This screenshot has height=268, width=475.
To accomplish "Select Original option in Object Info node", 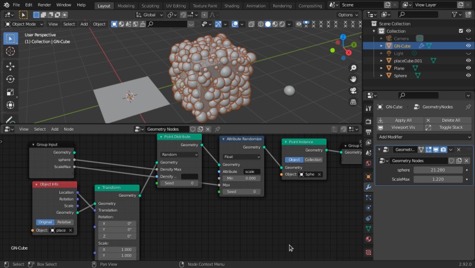I will tap(45, 222).
